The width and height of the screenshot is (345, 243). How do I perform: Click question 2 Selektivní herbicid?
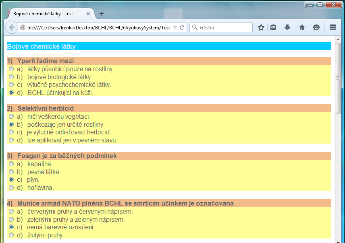[40, 108]
